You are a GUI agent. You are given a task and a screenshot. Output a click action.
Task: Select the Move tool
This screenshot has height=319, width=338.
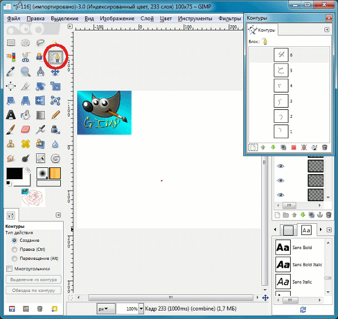click(55, 73)
